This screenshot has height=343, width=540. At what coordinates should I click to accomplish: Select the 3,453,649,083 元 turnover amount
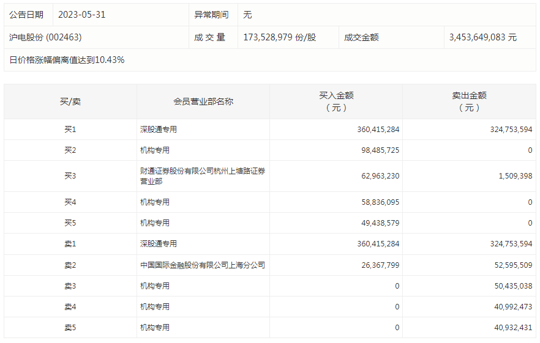[483, 37]
